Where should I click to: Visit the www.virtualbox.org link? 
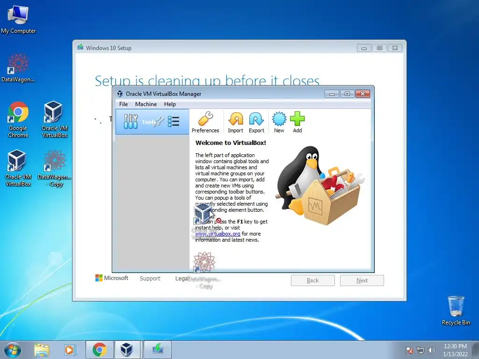[218, 234]
